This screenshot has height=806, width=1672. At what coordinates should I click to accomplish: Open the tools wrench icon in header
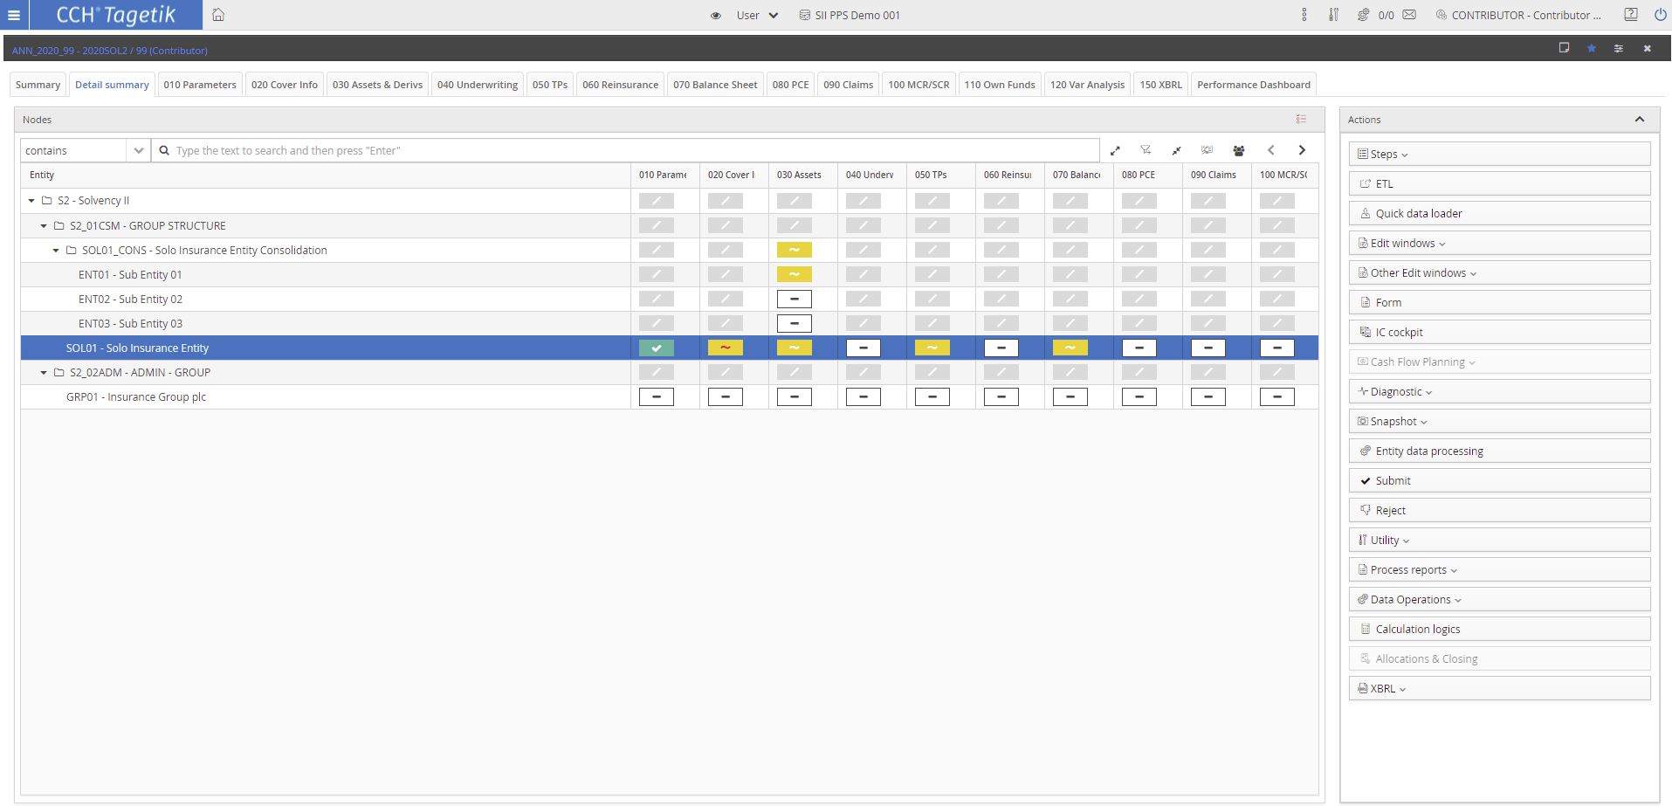click(x=1333, y=15)
